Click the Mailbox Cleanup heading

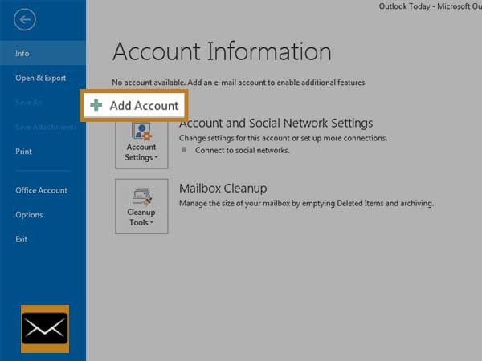coord(223,188)
